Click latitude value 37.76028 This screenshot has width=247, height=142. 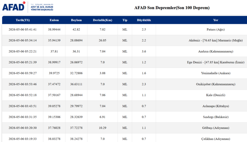point(54,128)
